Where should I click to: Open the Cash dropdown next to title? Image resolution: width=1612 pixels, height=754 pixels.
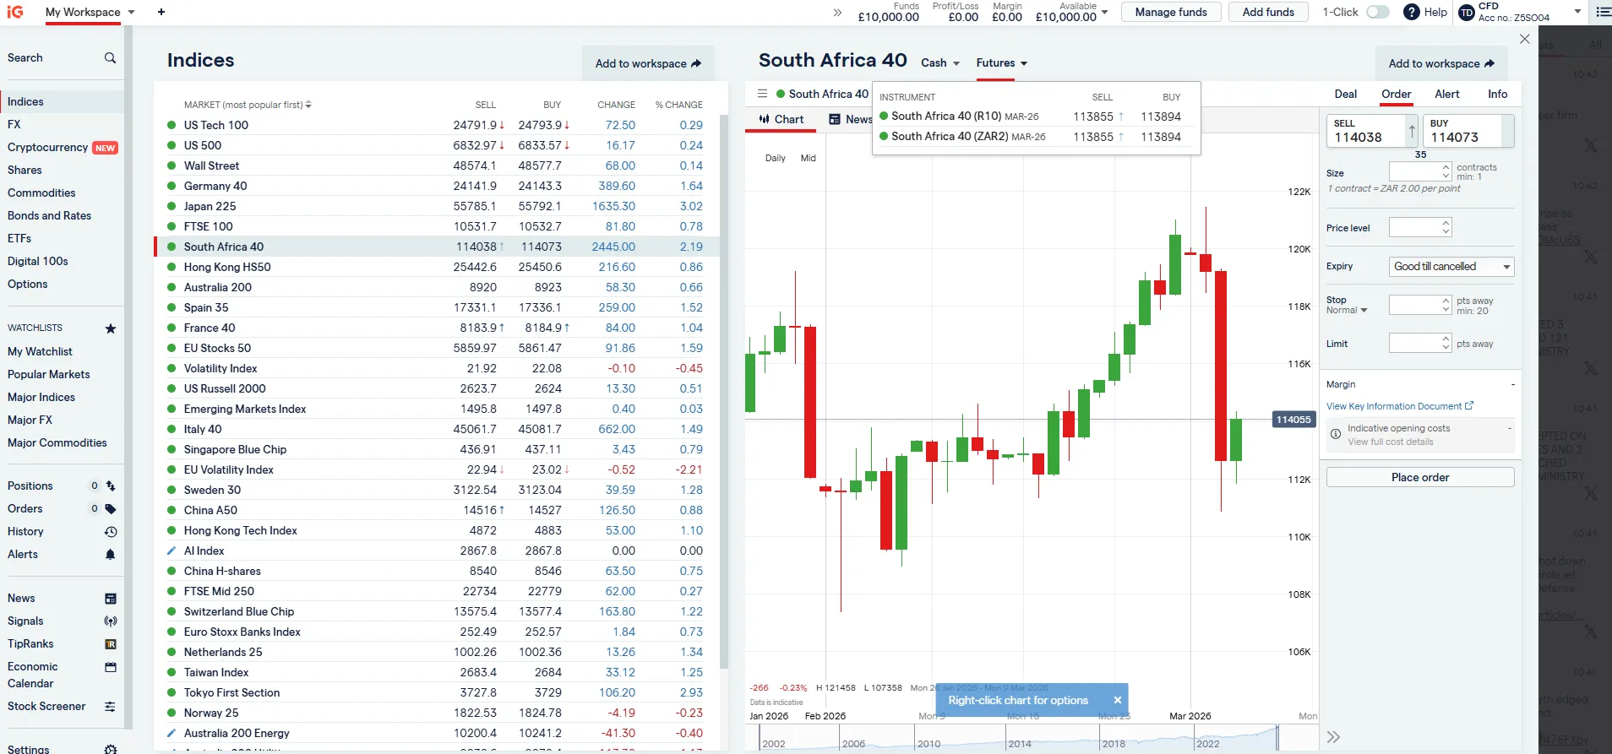point(940,63)
